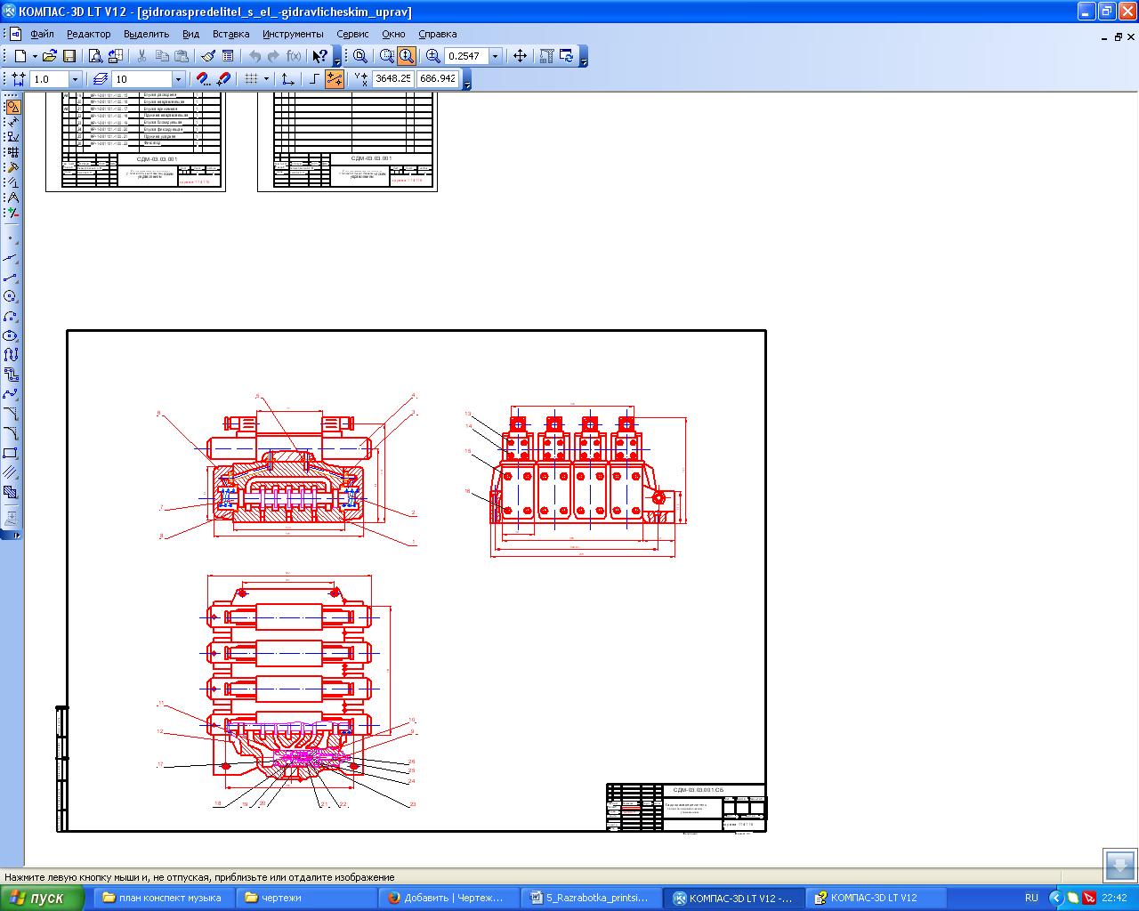The height and width of the screenshot is (911, 1139).
Task: Click the Windows пуск Start button
Action: (x=41, y=898)
